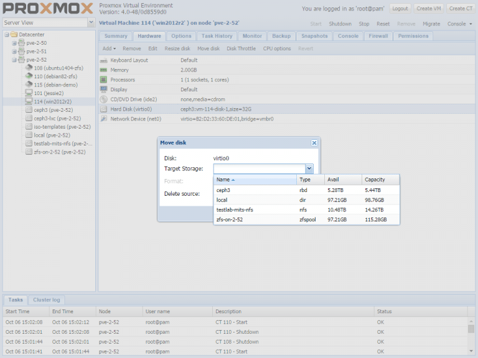Click container icon for 115 (debian-demo)
478x358 pixels.
click(x=29, y=85)
